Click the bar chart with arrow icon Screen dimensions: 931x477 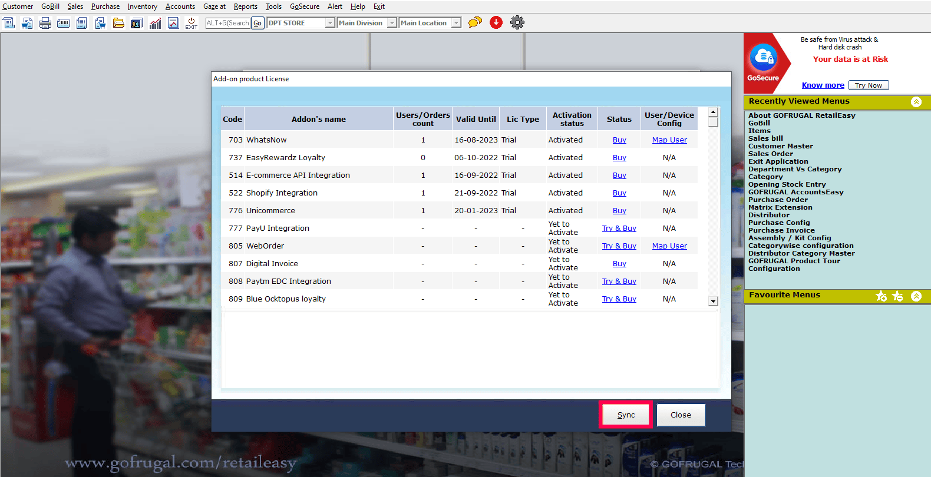[x=155, y=23]
